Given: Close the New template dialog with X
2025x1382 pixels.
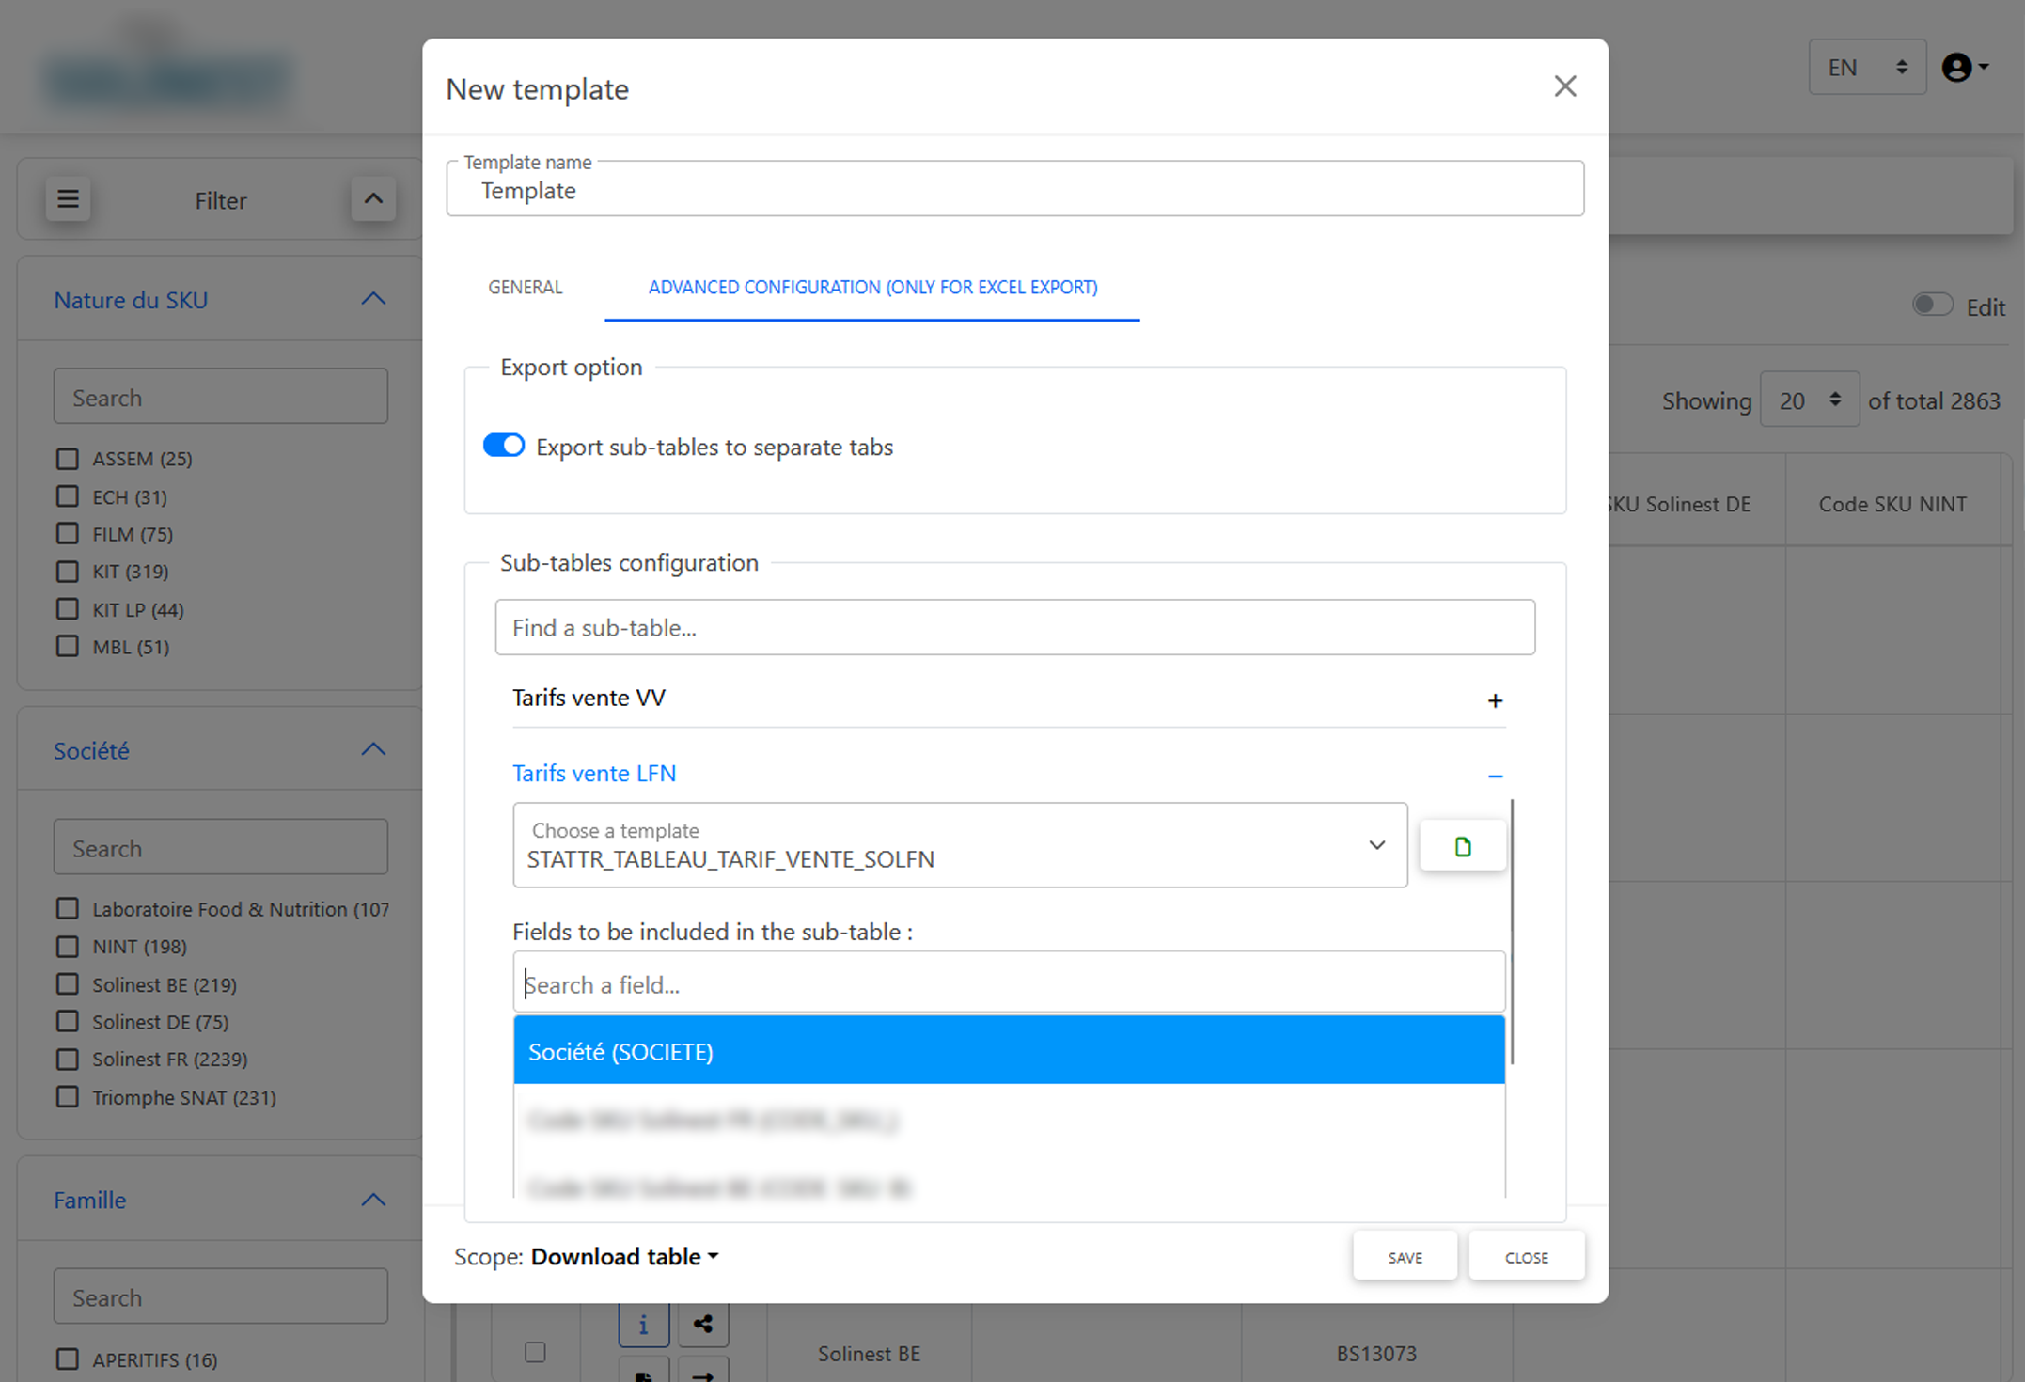Looking at the screenshot, I should pyautogui.click(x=1565, y=86).
